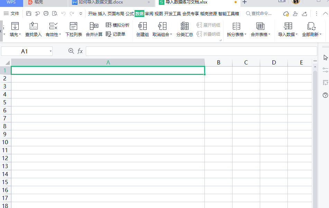Viewport: 329px width, 208px height.
Task: Expand the 合并表格 dropdown arrow
Action: [x=269, y=34]
